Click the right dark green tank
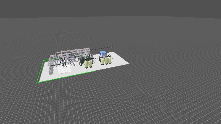Screen dimensions: 221x124 pos(88,58)
